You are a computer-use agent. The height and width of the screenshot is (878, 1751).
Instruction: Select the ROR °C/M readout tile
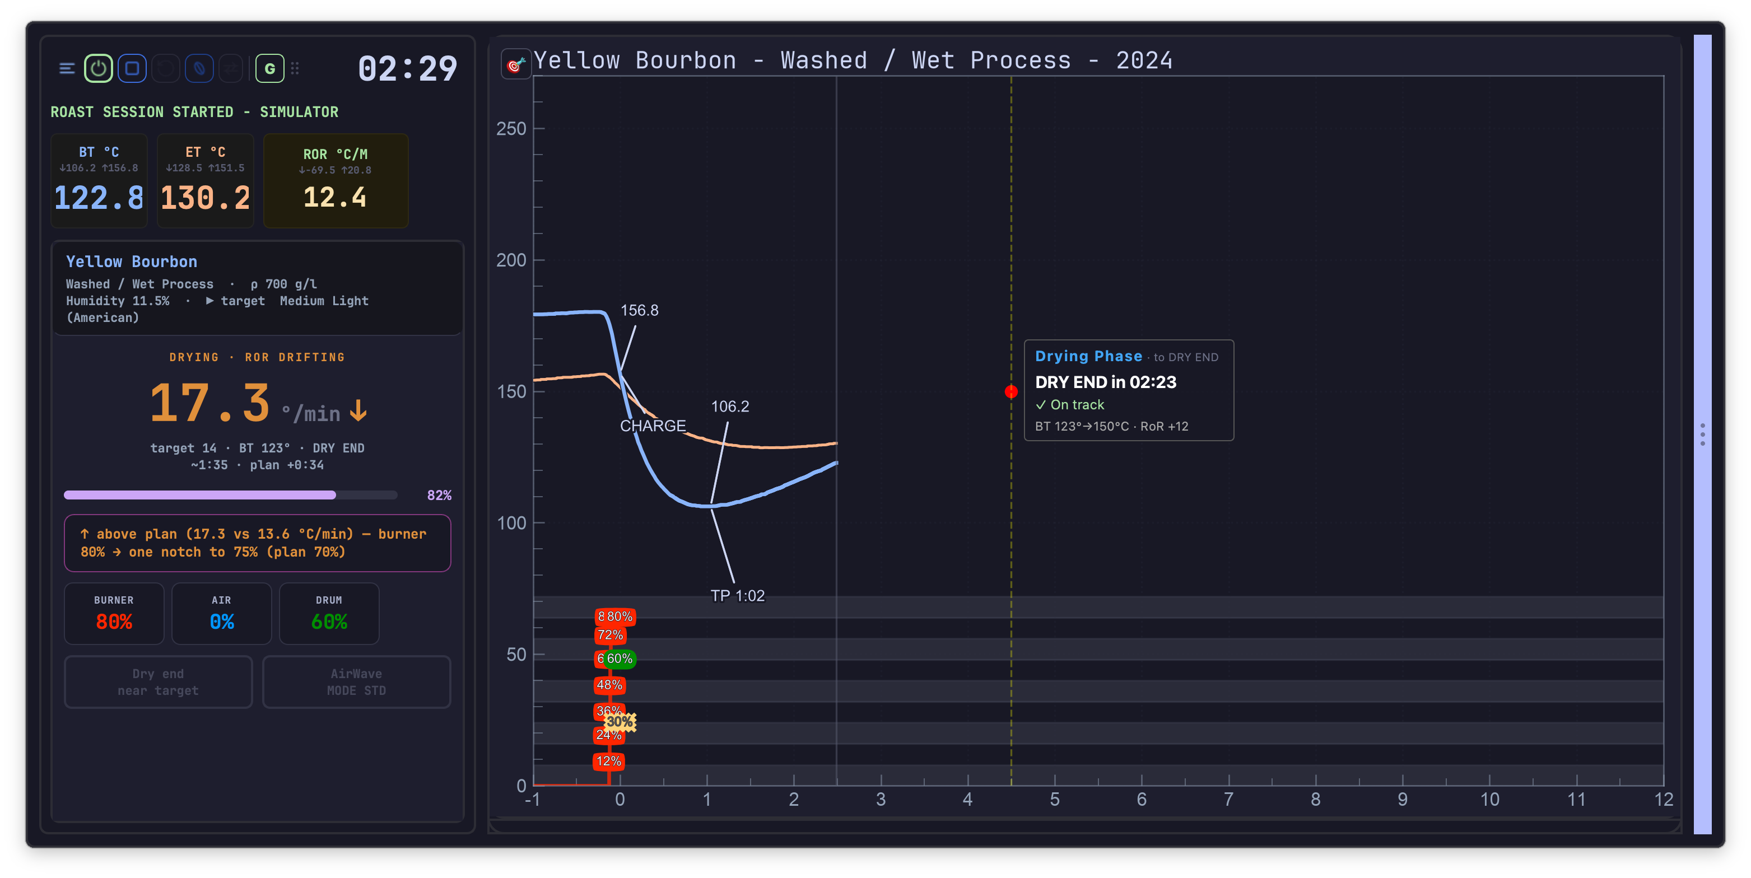click(336, 180)
